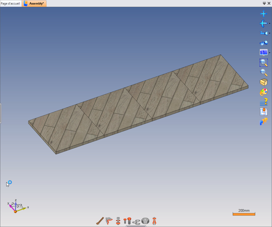Viewport: 272px width, 227px height.
Task: Click the axis triad orientation compass
Action: [18, 206]
